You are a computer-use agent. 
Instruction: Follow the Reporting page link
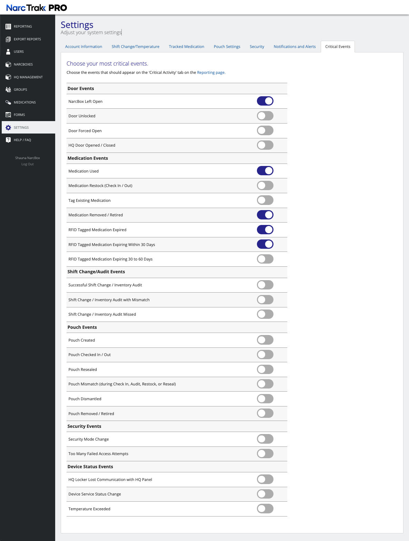pyautogui.click(x=211, y=72)
